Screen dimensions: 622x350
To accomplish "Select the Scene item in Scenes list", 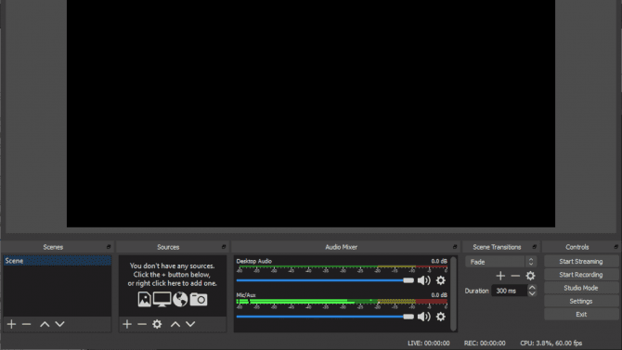I will pos(58,261).
